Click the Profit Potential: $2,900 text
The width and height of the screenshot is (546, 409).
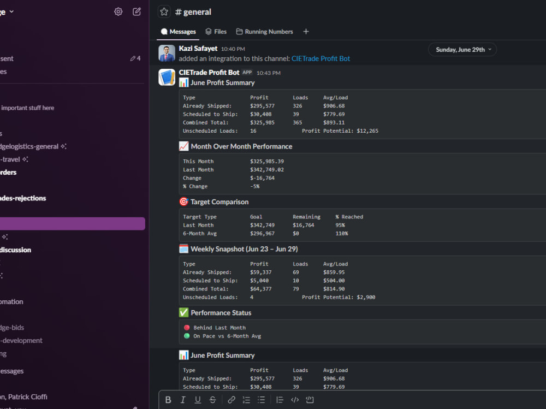tap(339, 297)
